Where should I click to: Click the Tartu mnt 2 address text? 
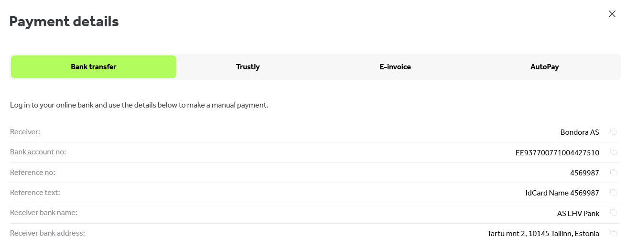543,234
